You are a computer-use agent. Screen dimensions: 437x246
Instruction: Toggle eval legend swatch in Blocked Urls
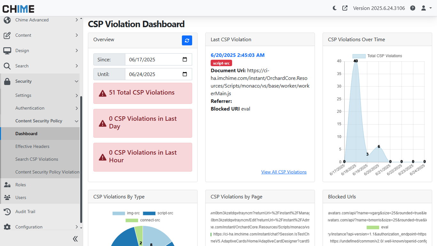373,227
